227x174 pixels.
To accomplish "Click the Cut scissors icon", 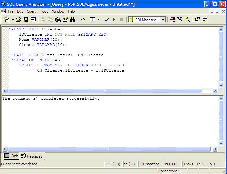I will click(x=43, y=20).
